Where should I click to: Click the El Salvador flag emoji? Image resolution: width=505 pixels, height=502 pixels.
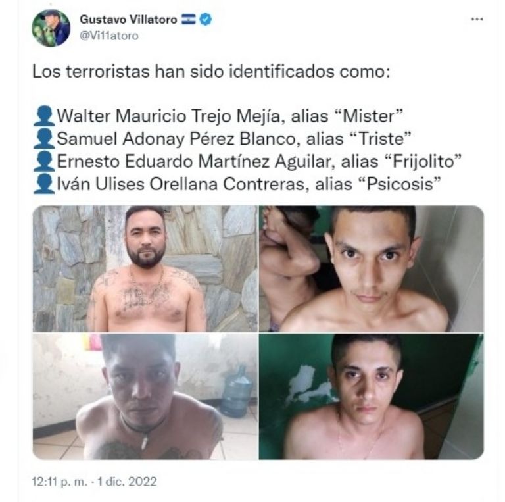coord(189,19)
